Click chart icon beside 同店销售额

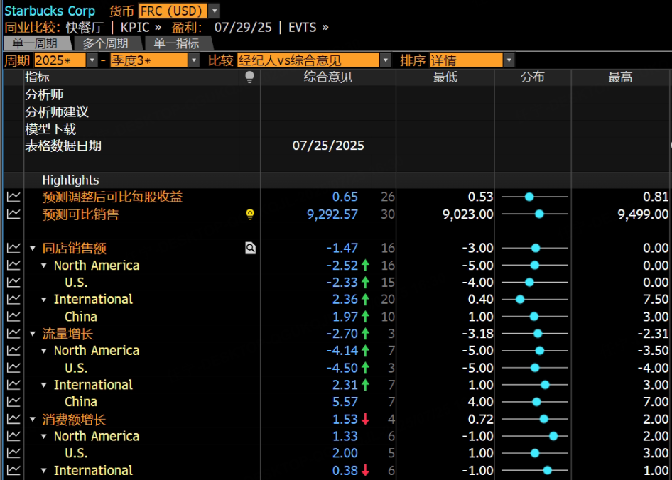[13, 248]
